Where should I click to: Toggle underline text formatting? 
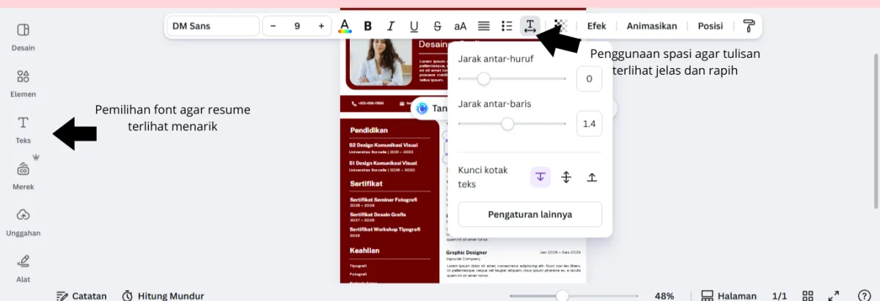tap(414, 26)
